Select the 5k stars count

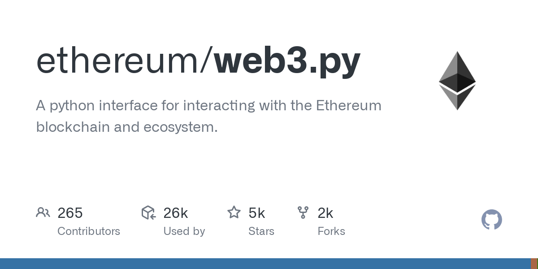coord(257,213)
